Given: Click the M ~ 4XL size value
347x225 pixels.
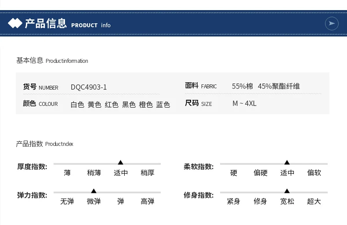Looking at the screenshot, I should tap(245, 103).
